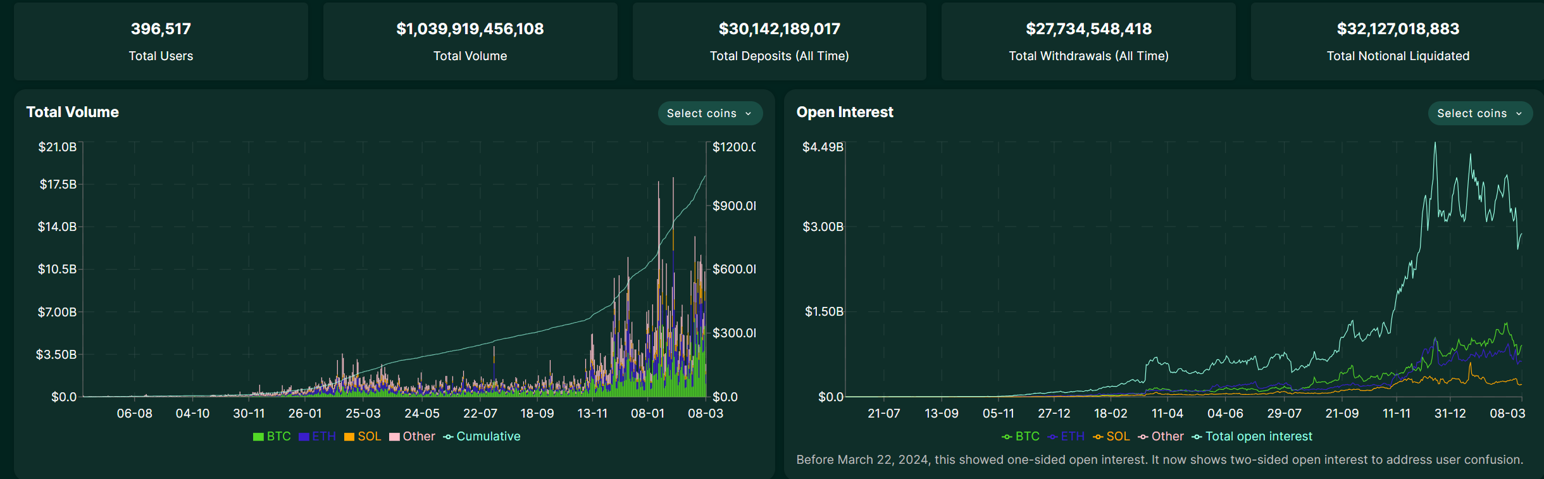The width and height of the screenshot is (1544, 479).
Task: Click the 08-01 date label on Total Volume axis
Action: click(647, 413)
